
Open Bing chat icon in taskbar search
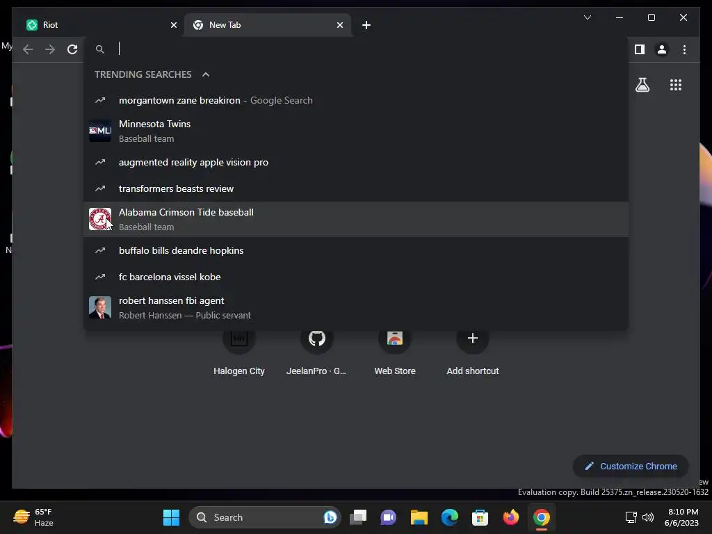(330, 517)
